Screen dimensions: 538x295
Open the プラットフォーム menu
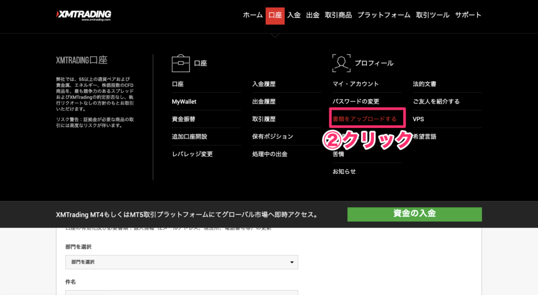pos(384,15)
